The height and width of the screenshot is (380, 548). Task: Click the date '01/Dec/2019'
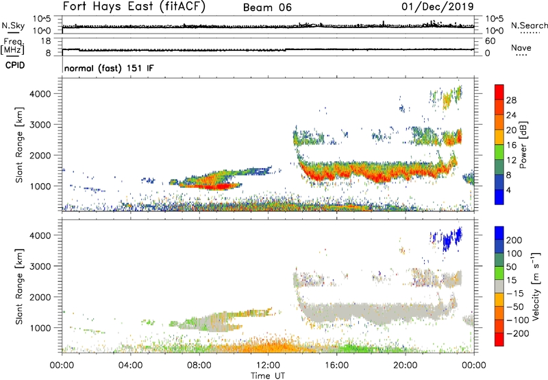pyautogui.click(x=438, y=6)
